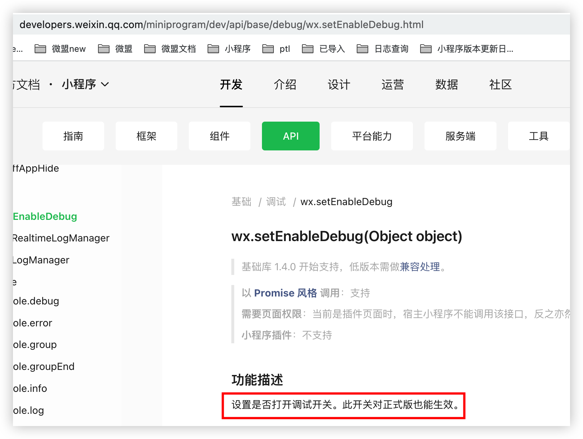583x439 pixels.
Task: Switch to the 介绍 tab
Action: coord(285,85)
